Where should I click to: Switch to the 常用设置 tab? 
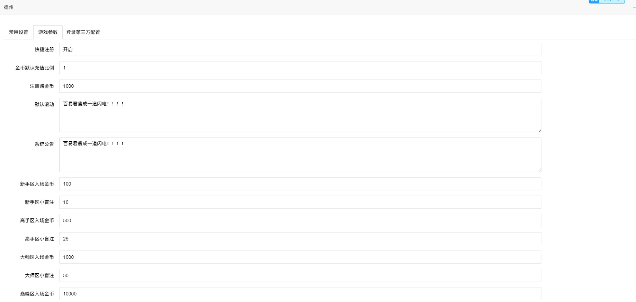click(x=19, y=32)
